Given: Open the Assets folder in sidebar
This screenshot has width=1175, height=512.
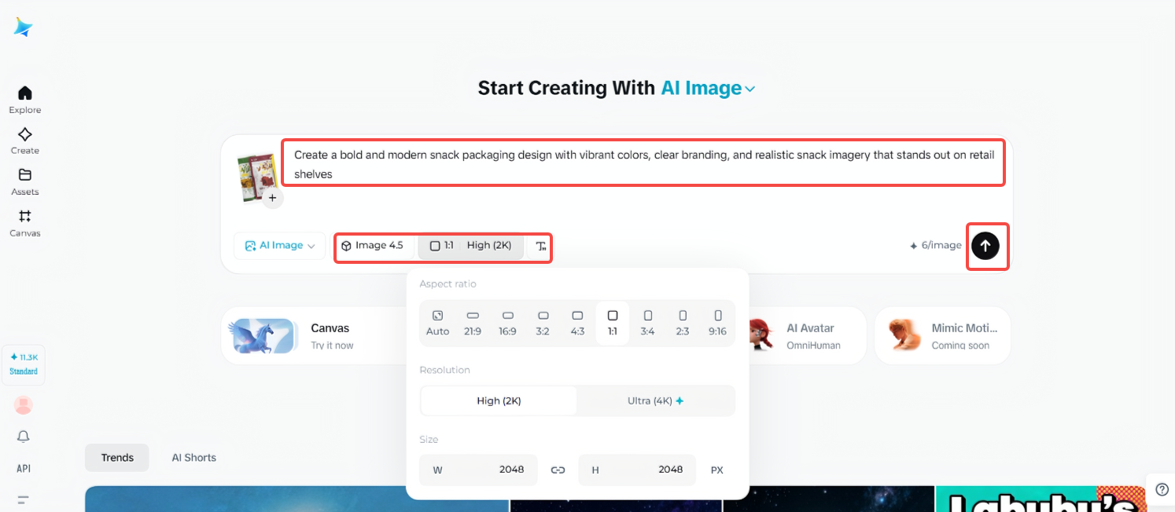Looking at the screenshot, I should click(25, 181).
